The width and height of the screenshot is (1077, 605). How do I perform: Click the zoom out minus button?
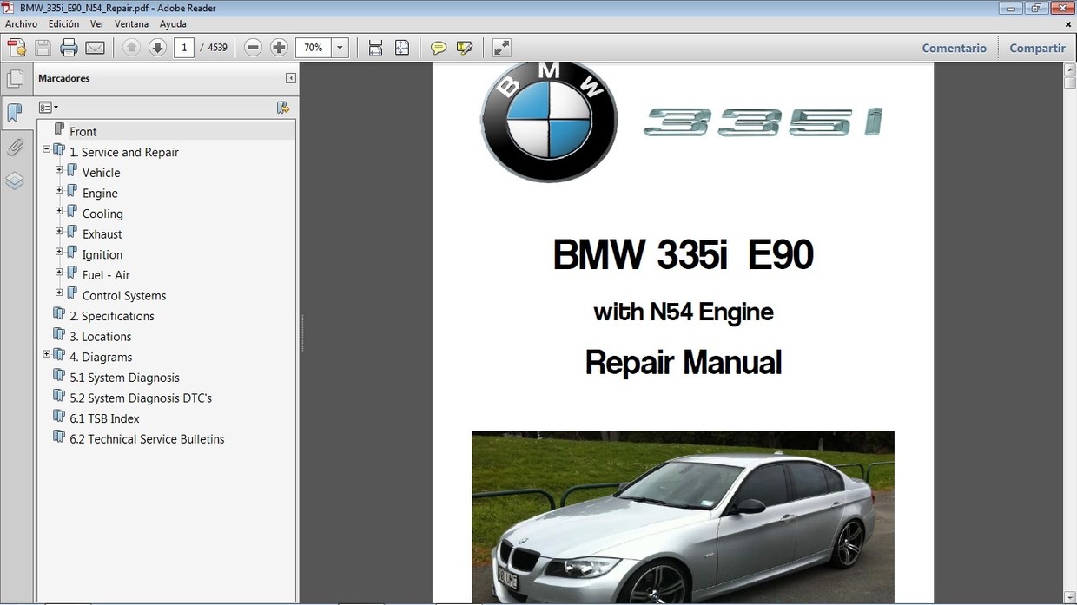coord(253,48)
